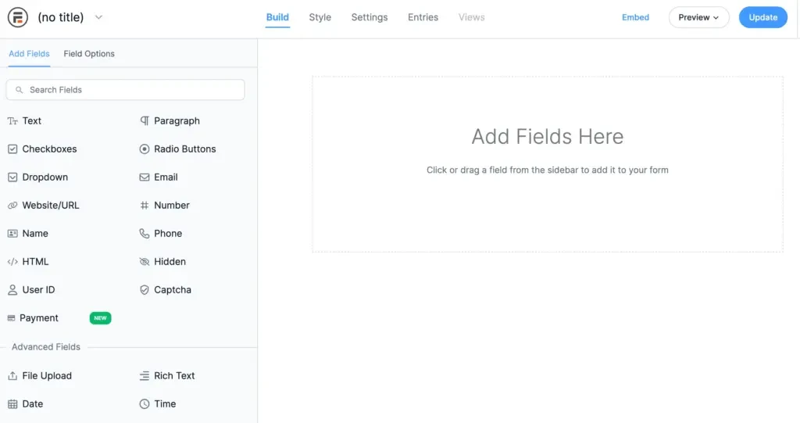This screenshot has height=423, width=800.
Task: Click the Formidable Forms logo icon
Action: point(18,17)
